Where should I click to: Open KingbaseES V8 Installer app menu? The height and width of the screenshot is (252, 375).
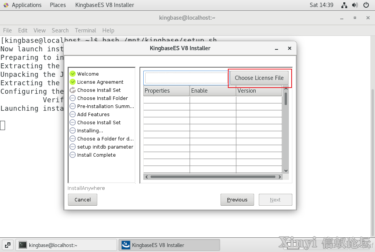(x=105, y=5)
